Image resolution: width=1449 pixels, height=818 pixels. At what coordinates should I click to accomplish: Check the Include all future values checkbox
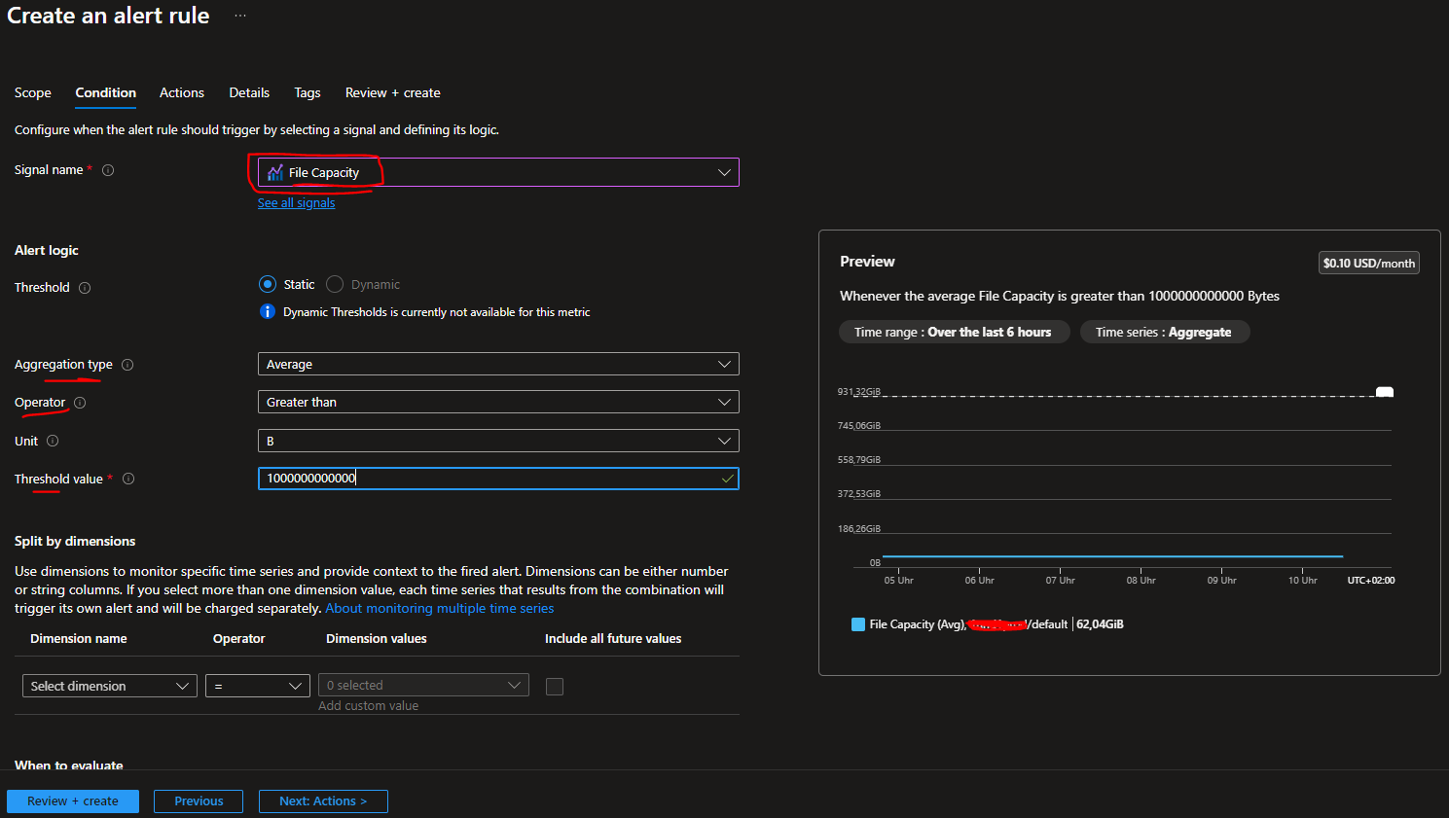pos(555,687)
